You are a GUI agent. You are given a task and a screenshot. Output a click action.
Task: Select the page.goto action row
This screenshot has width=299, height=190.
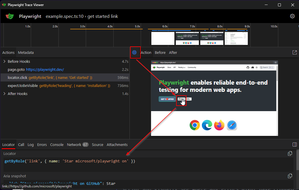point(65,69)
